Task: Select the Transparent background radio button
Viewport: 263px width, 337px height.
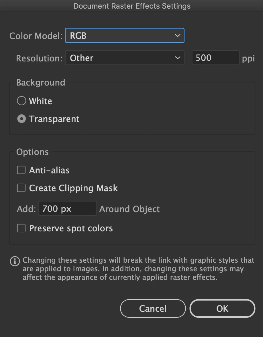Action: click(21, 119)
